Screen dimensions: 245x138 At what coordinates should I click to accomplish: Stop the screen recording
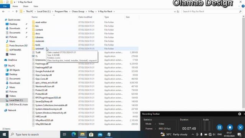pos(230,127)
